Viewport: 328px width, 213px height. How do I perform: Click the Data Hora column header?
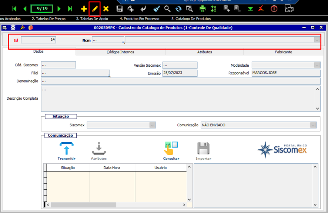[112, 167]
